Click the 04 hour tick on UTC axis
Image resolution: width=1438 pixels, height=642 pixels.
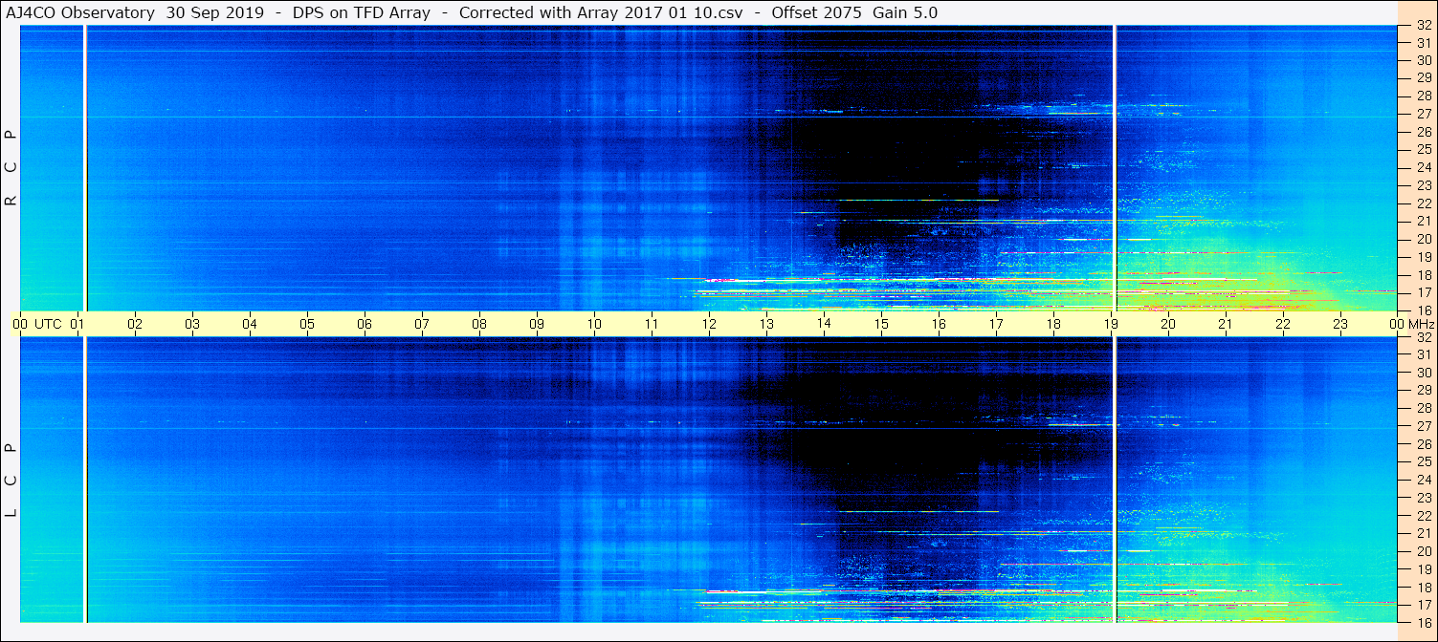coord(250,324)
